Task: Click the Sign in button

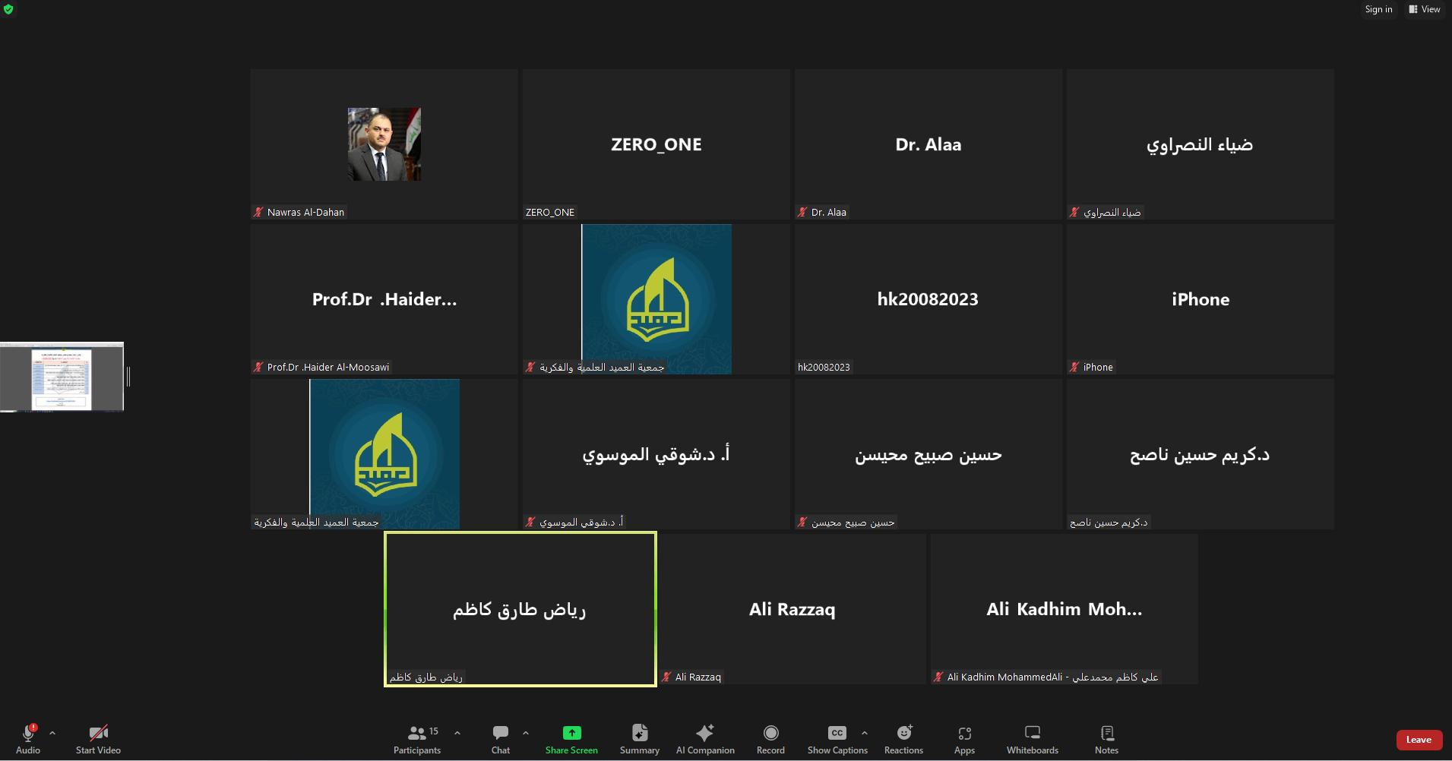Action: click(x=1378, y=9)
